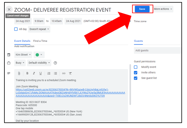Screen dimensions: 187x128
Task: Toggle the All day checkbox
Action: pyautogui.click(x=16, y=29)
